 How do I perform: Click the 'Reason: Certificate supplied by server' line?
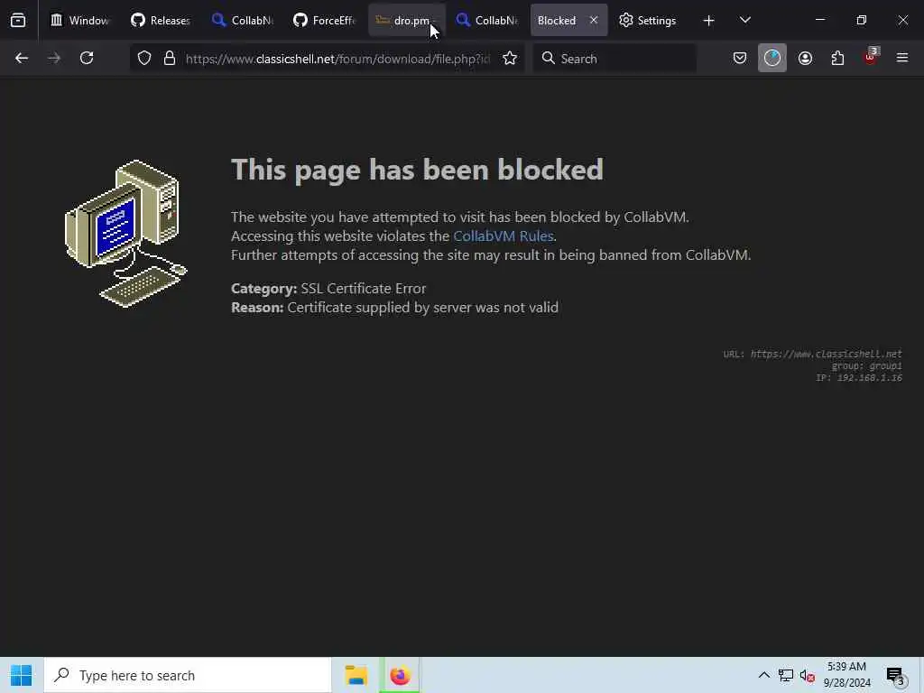395,307
